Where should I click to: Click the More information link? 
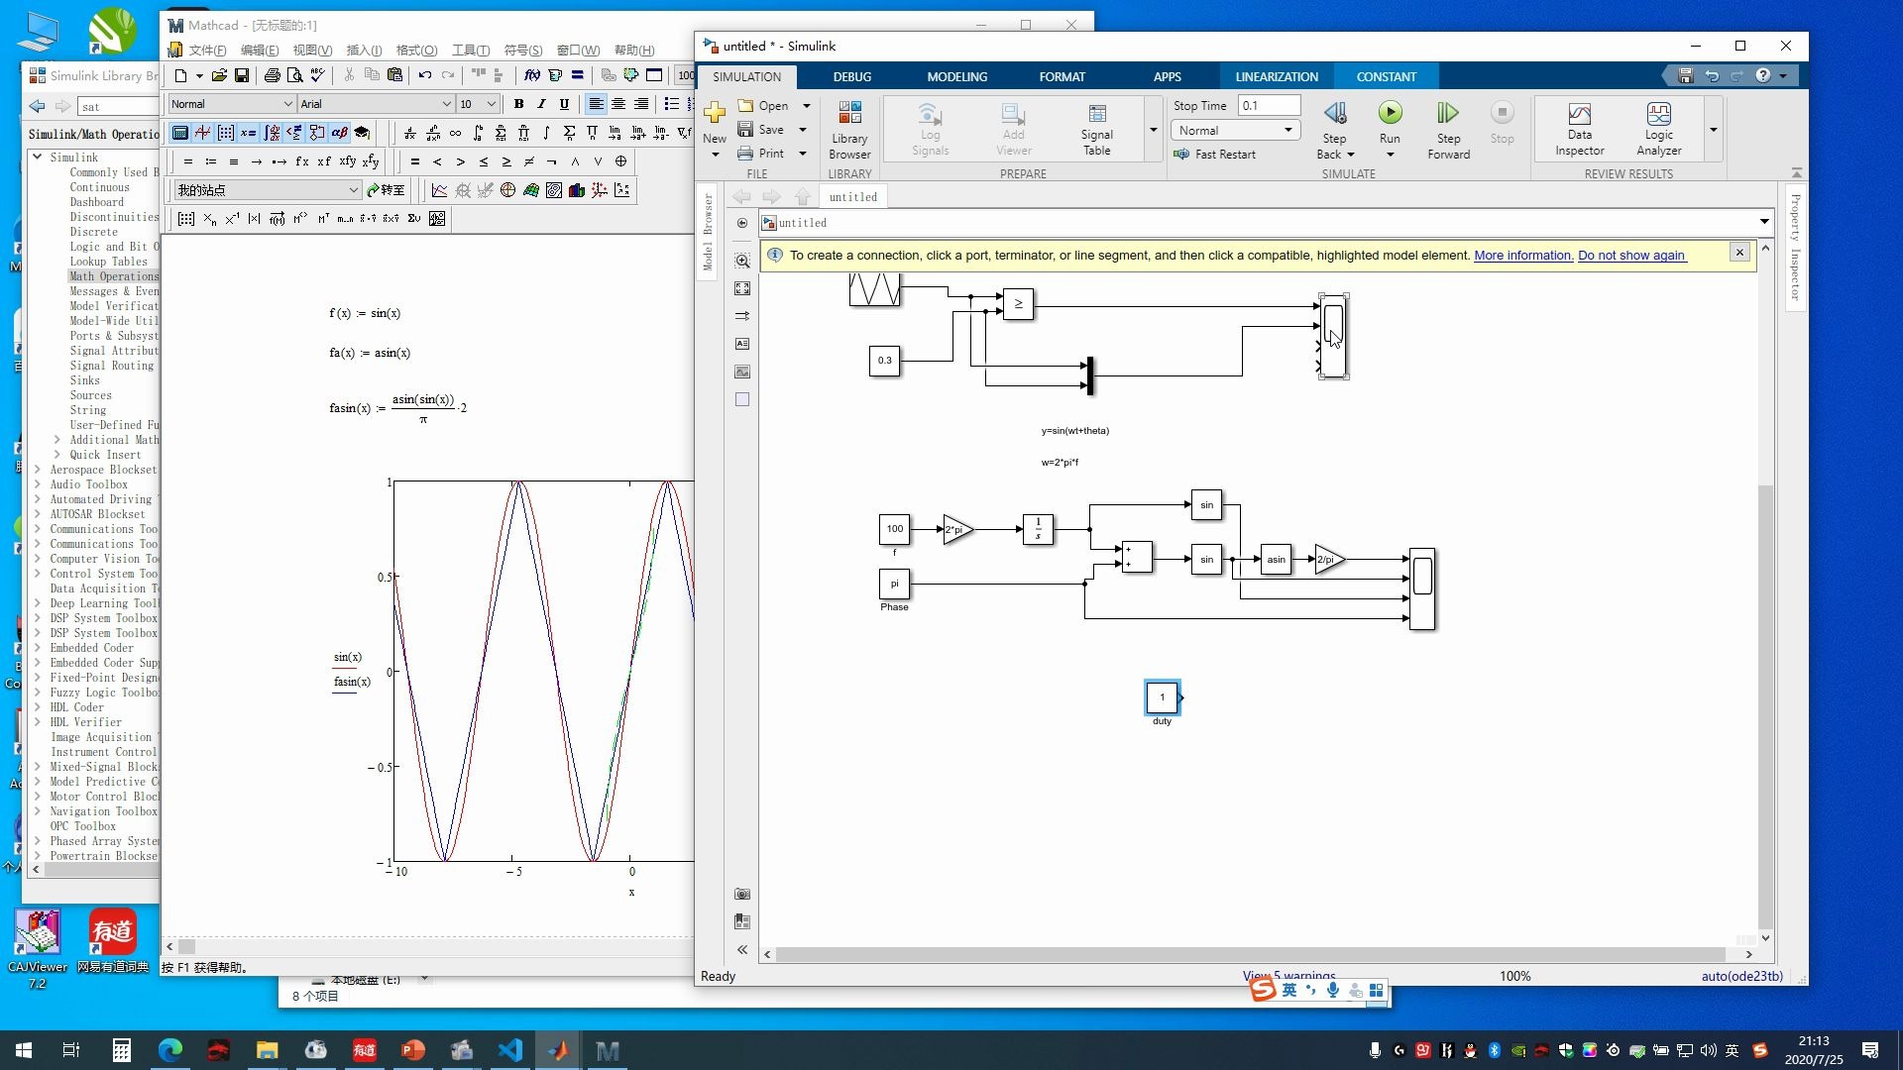pos(1522,256)
